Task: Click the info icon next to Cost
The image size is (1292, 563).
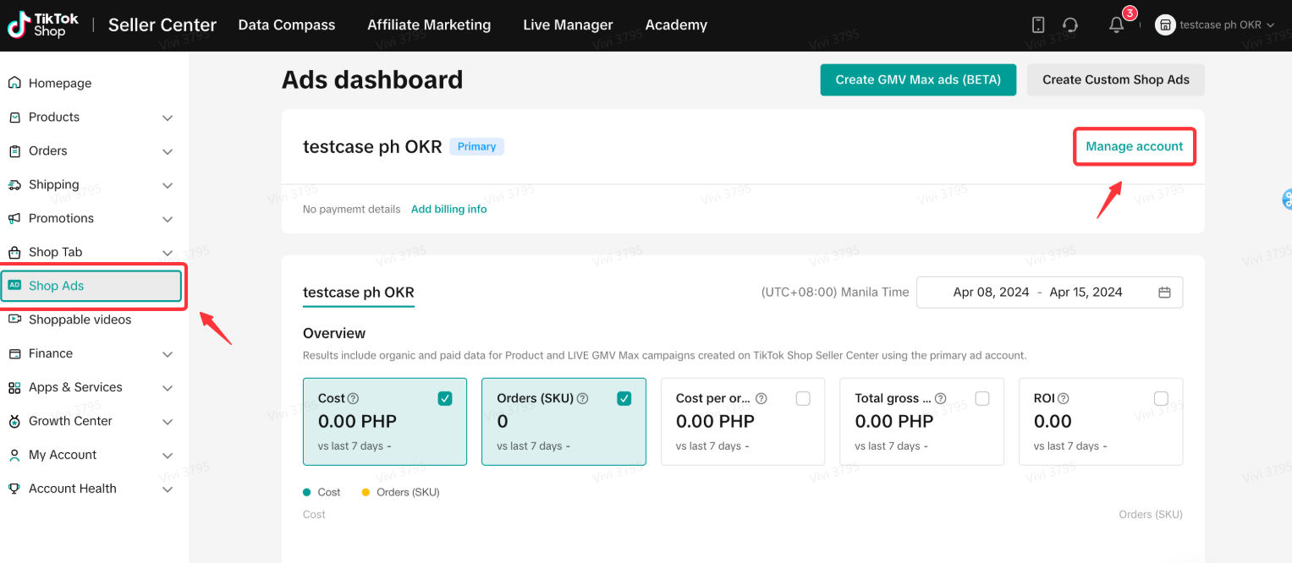Action: point(354,398)
